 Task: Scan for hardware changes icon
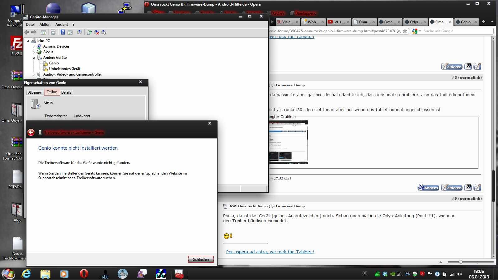(x=80, y=32)
